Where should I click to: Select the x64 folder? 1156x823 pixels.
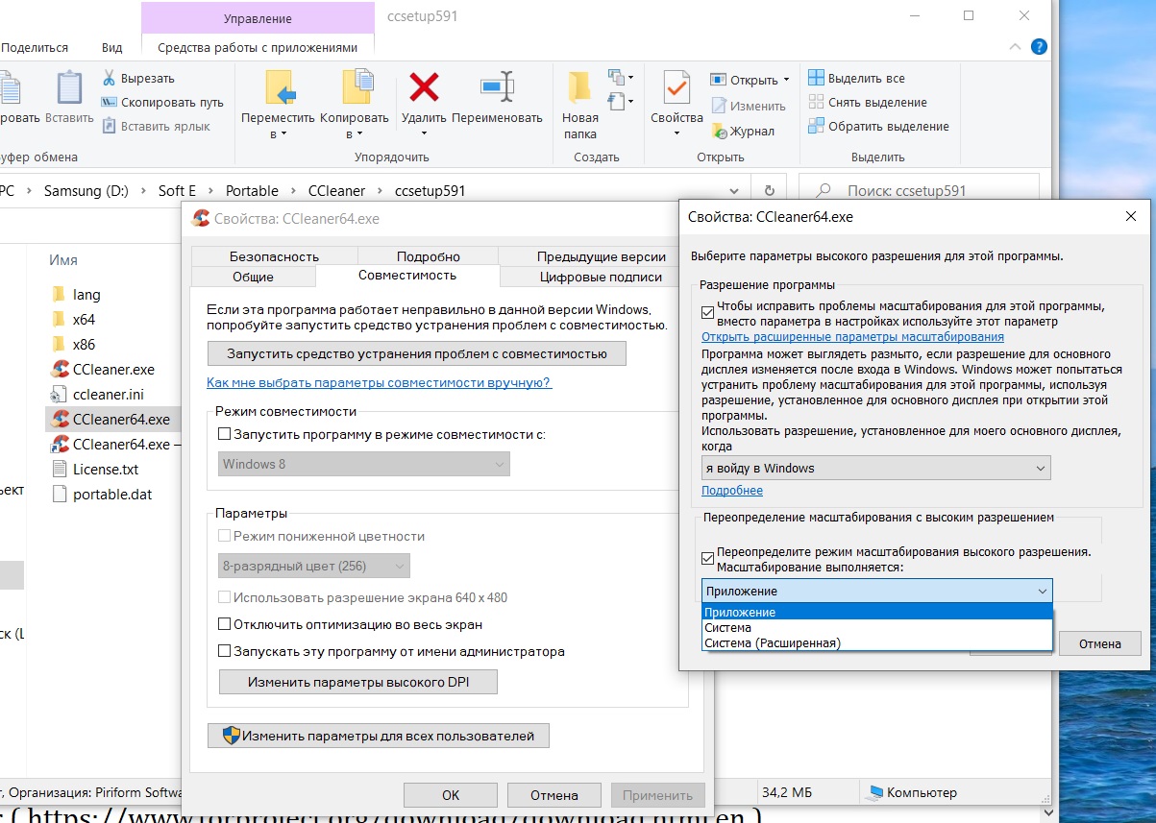point(73,319)
